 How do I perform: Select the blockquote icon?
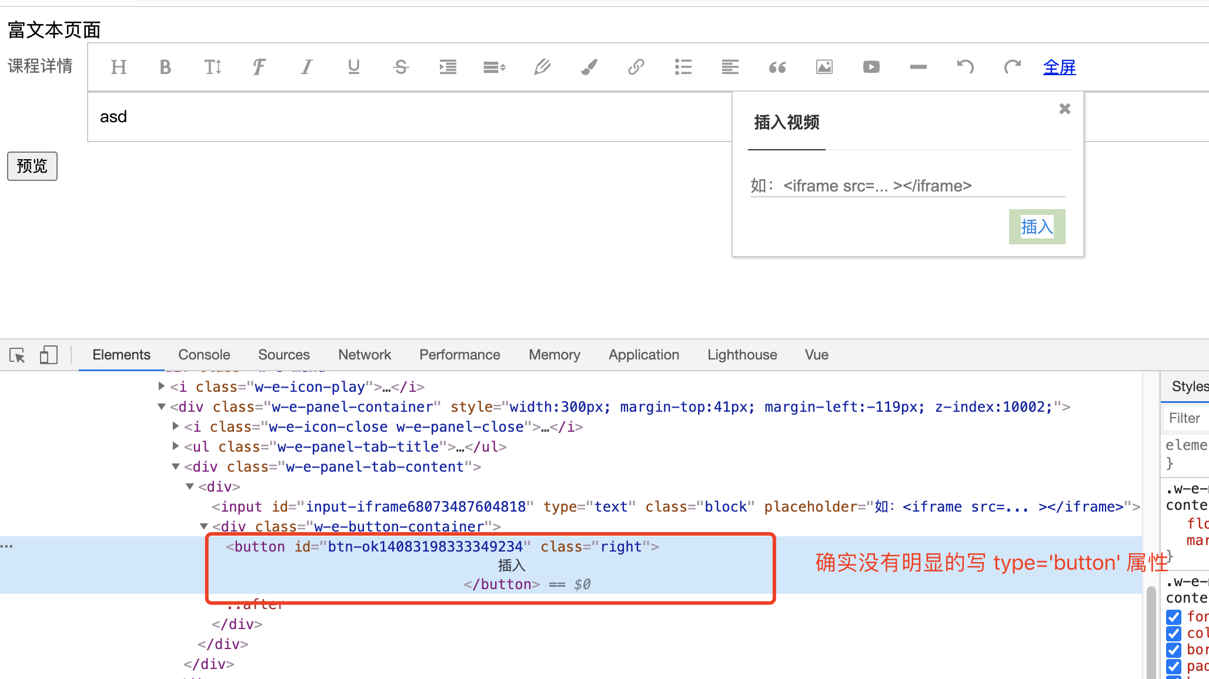point(777,67)
